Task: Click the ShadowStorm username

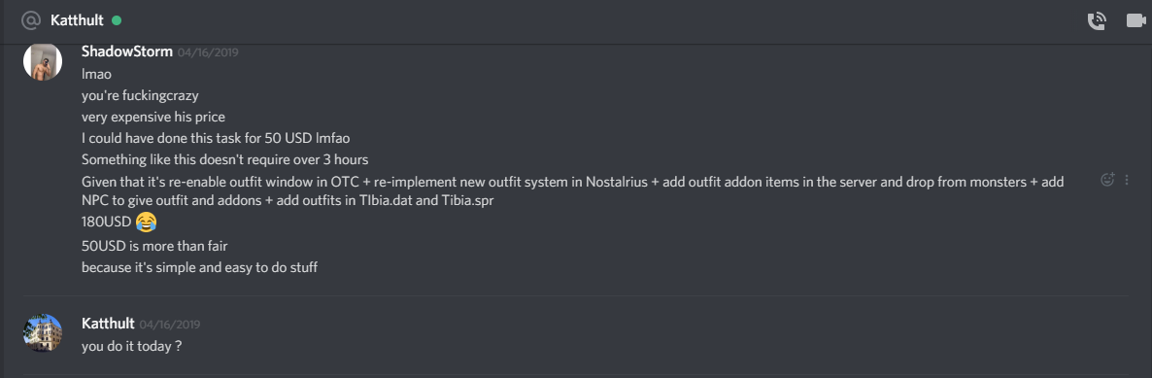Action: [x=127, y=52]
